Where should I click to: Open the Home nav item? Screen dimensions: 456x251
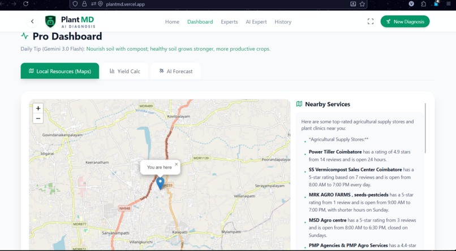[x=172, y=22]
